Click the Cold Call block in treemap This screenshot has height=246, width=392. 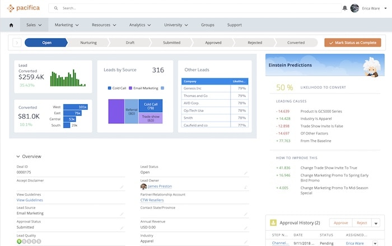150,105
